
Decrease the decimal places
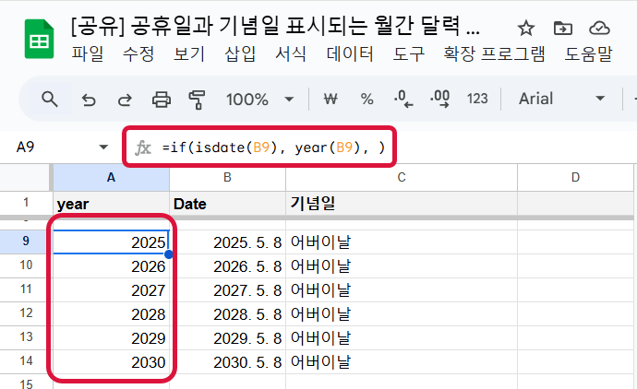tap(403, 99)
